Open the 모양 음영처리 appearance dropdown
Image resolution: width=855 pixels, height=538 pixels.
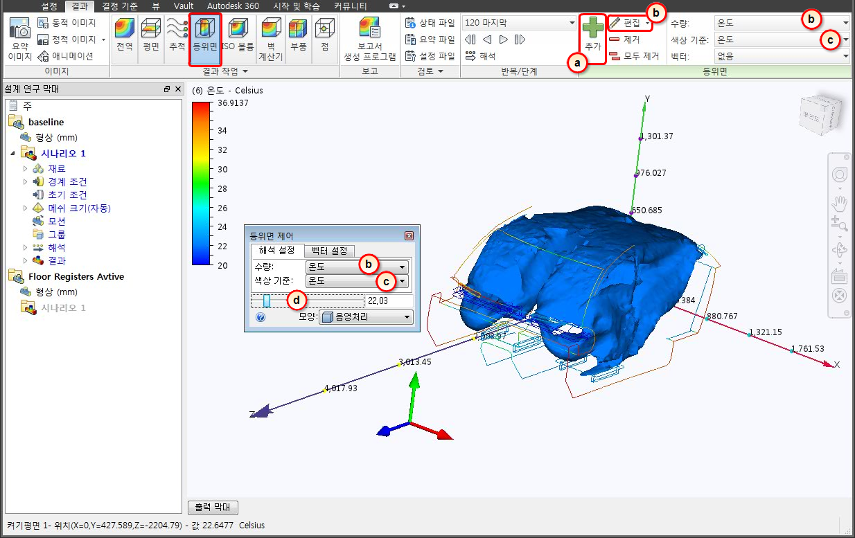(x=367, y=317)
